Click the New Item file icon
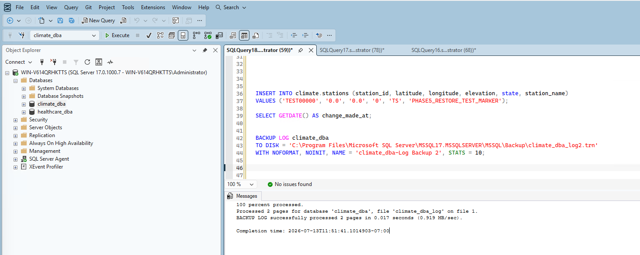The width and height of the screenshot is (640, 255). (42, 21)
